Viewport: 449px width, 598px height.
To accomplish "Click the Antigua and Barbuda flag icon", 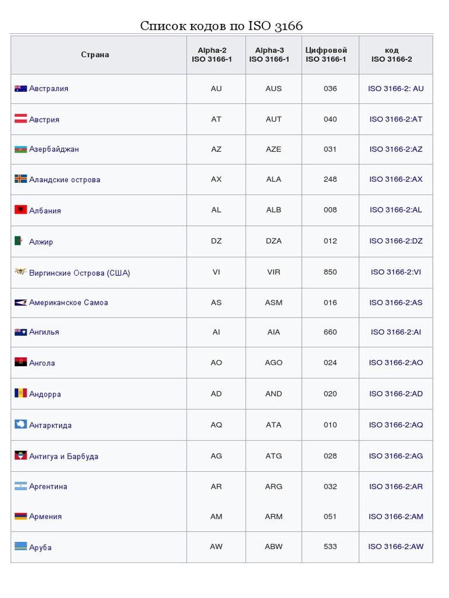I will 21,456.
